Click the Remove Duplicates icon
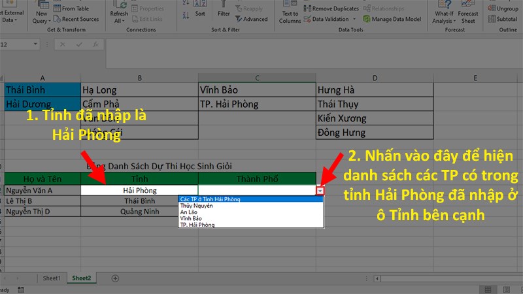This screenshot has height=294, width=523. coord(307,8)
